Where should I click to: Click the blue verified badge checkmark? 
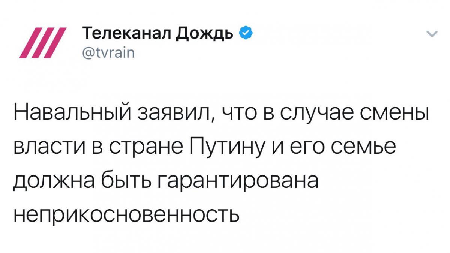click(x=244, y=34)
